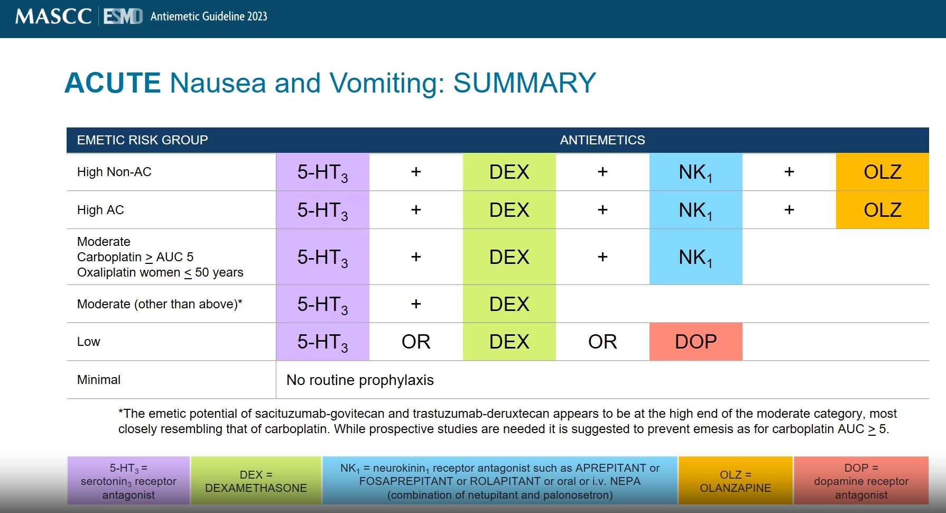
Task: Click the orange OLZ cell in High AC row
Action: 882,210
